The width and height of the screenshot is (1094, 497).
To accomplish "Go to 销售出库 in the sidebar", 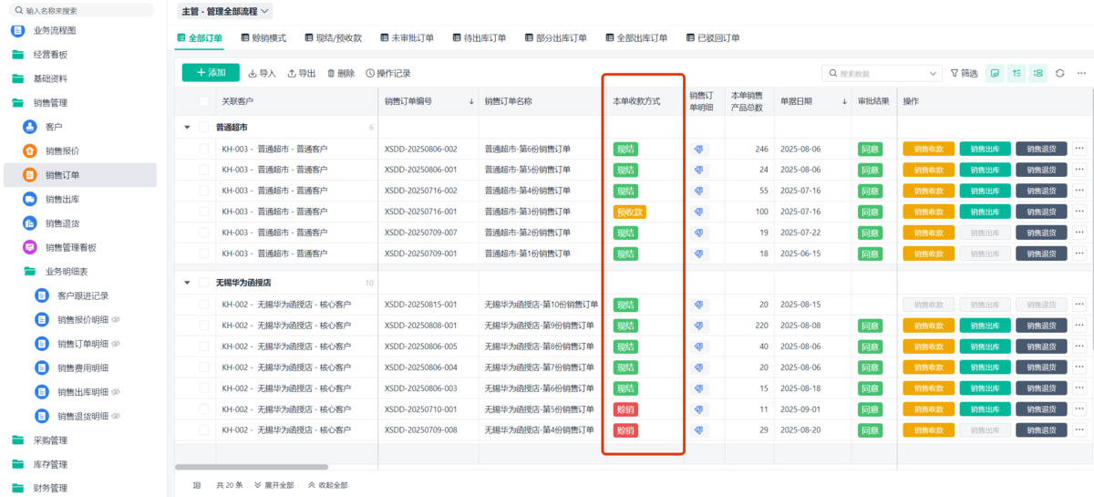I will tap(62, 199).
